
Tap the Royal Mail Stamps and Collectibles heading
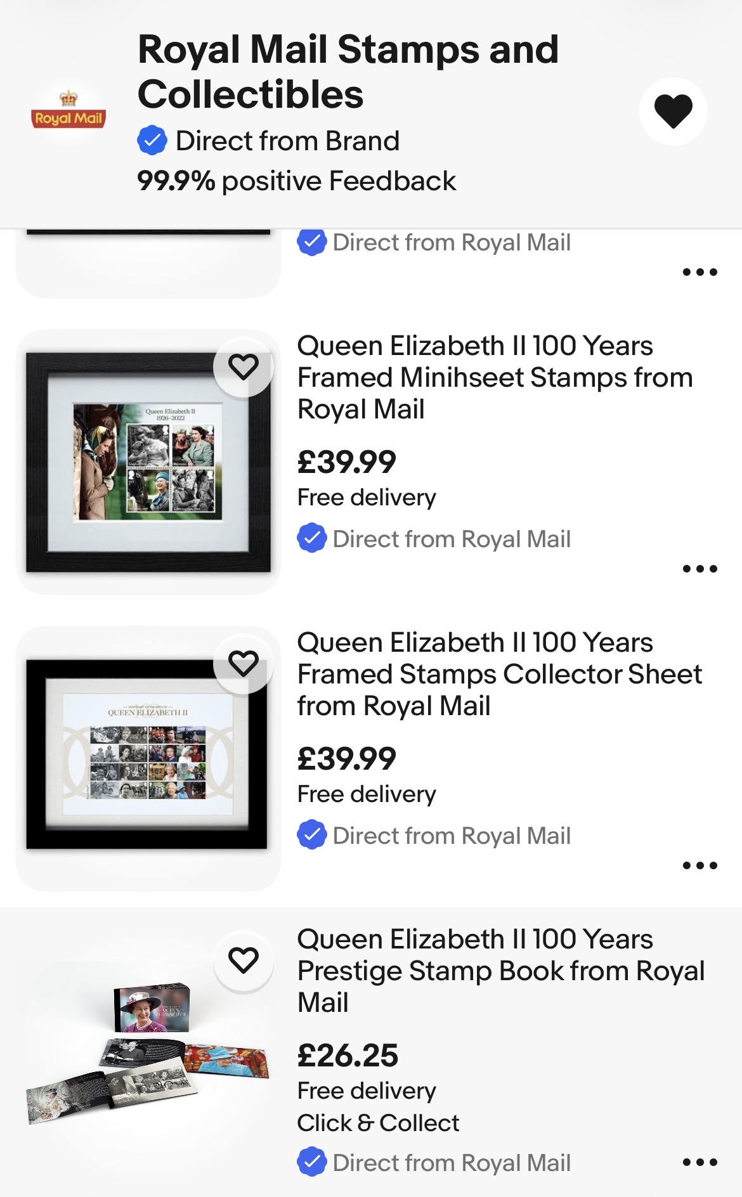[x=348, y=72]
